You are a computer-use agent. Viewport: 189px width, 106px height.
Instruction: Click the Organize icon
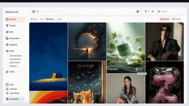click(7, 44)
